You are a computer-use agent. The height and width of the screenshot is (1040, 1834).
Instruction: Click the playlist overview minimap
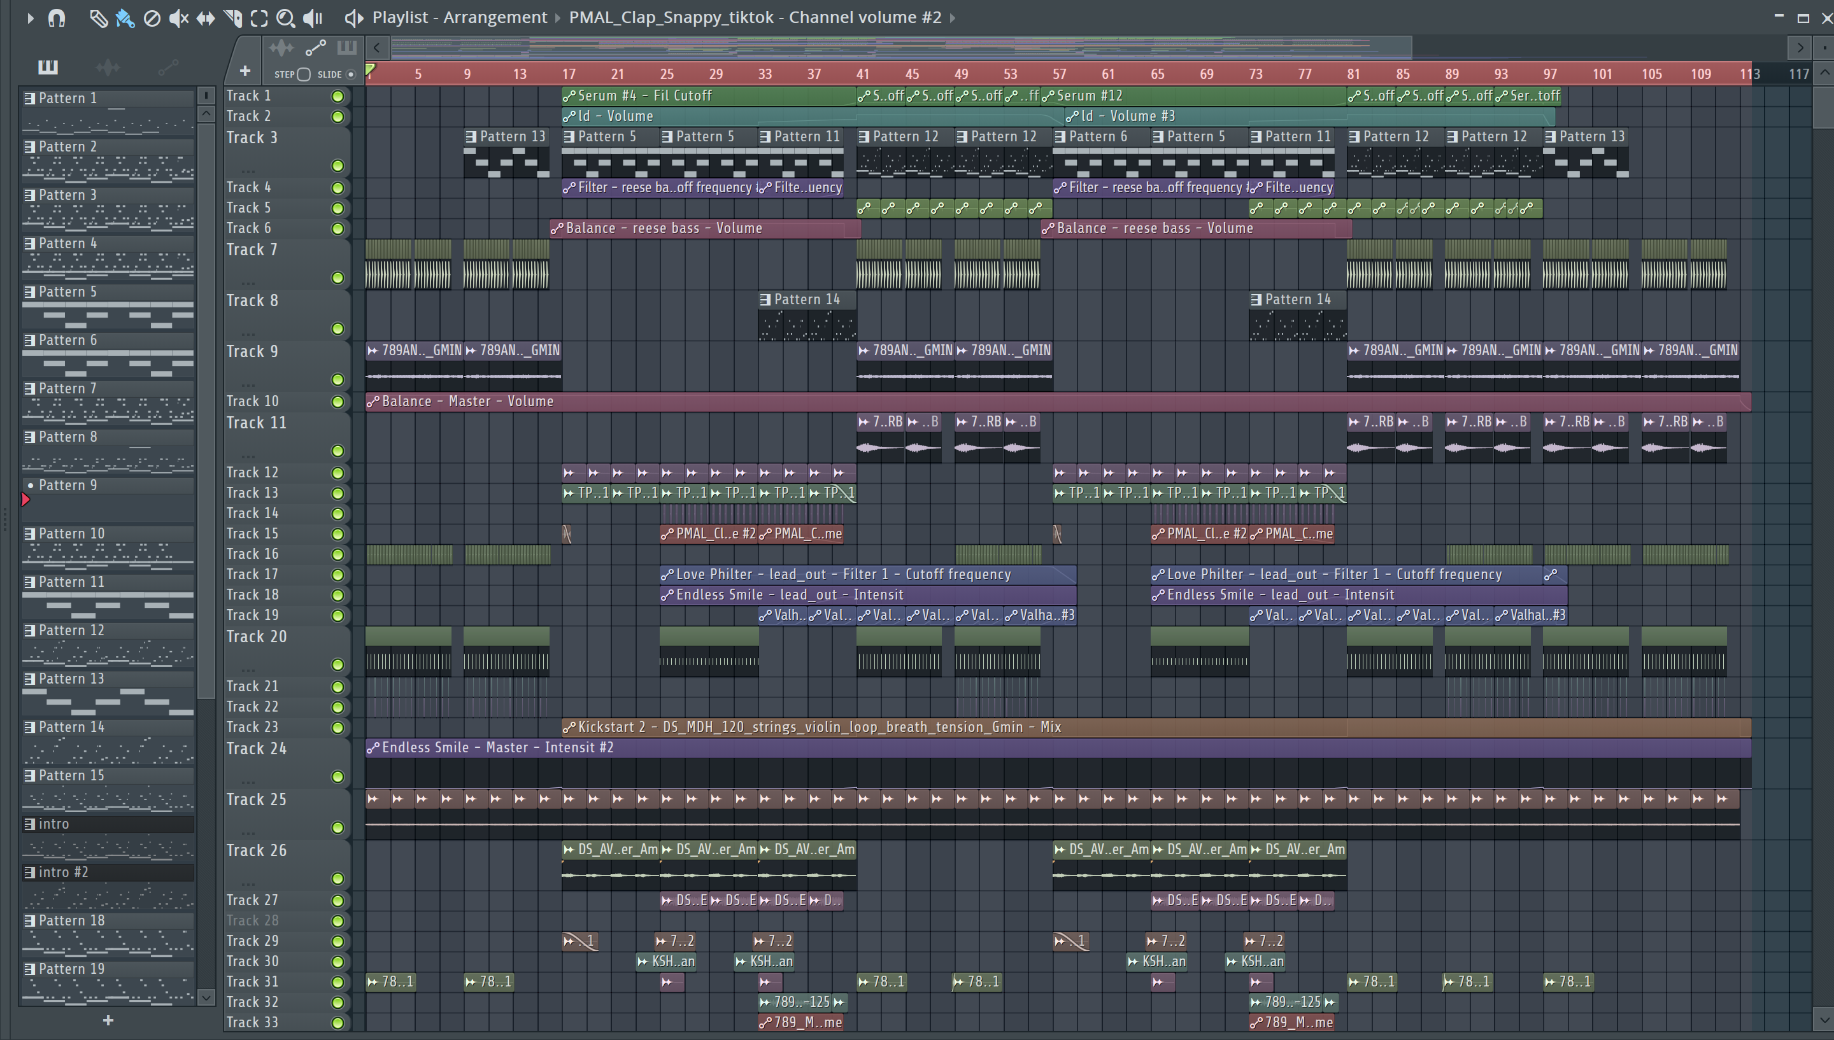coord(902,48)
